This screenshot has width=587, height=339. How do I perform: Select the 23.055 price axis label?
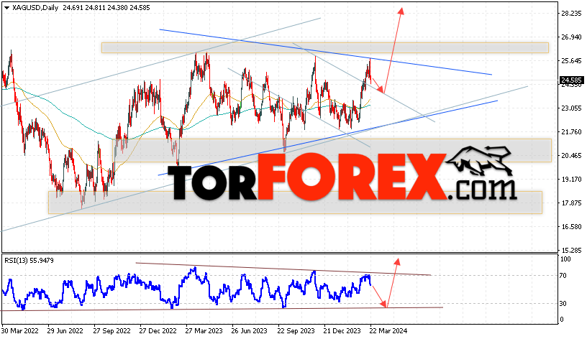[x=572, y=108]
